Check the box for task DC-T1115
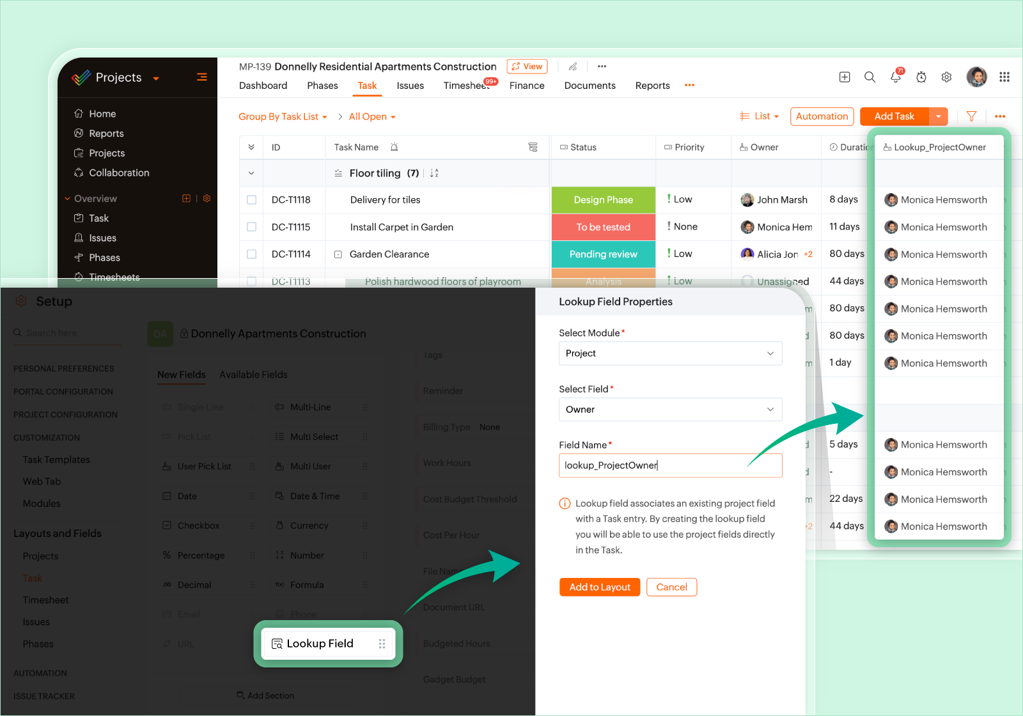This screenshot has height=716, width=1023. pos(252,227)
